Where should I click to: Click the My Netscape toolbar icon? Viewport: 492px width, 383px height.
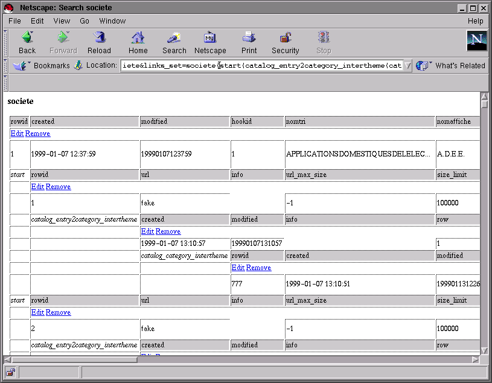click(x=209, y=38)
